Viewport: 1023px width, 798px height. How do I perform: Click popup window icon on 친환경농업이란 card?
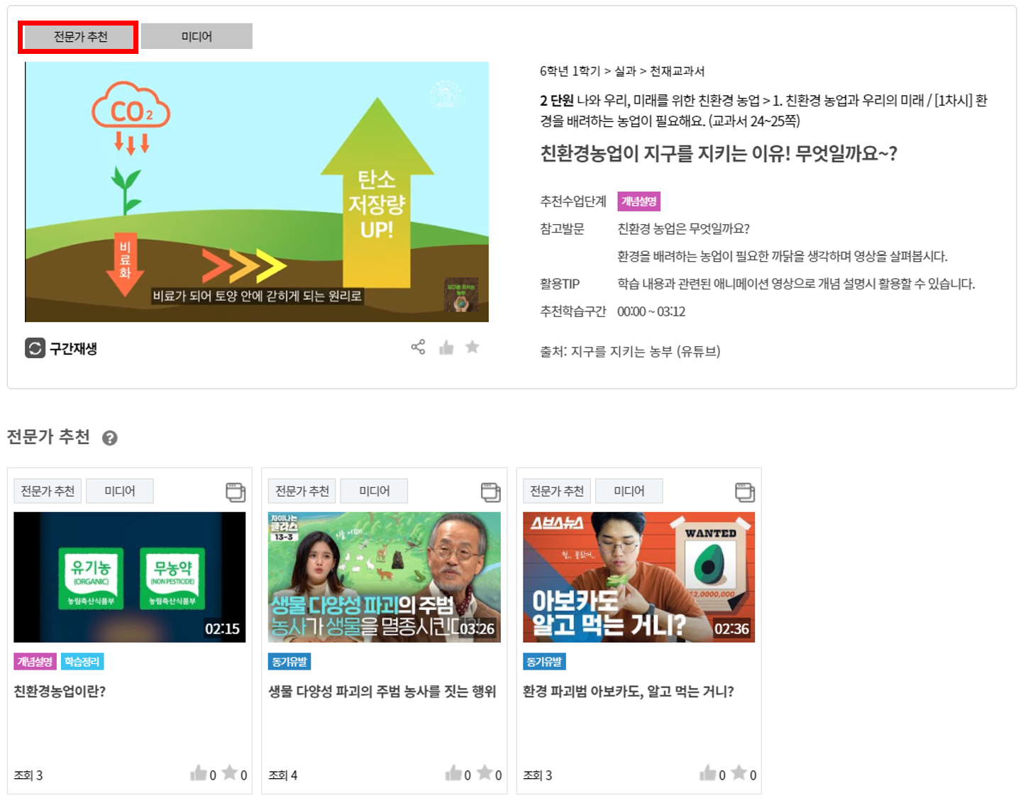pyautogui.click(x=236, y=492)
